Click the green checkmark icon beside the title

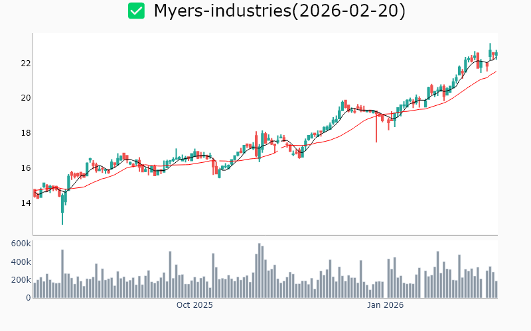coord(136,11)
